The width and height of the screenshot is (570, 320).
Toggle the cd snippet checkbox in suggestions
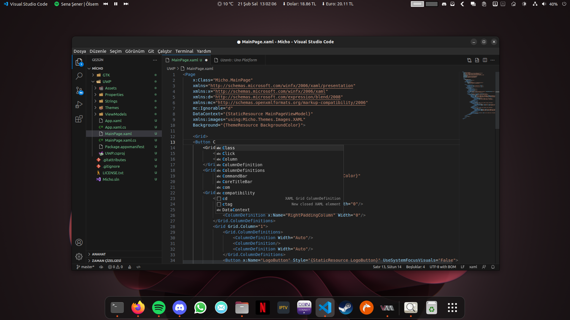pos(219,199)
